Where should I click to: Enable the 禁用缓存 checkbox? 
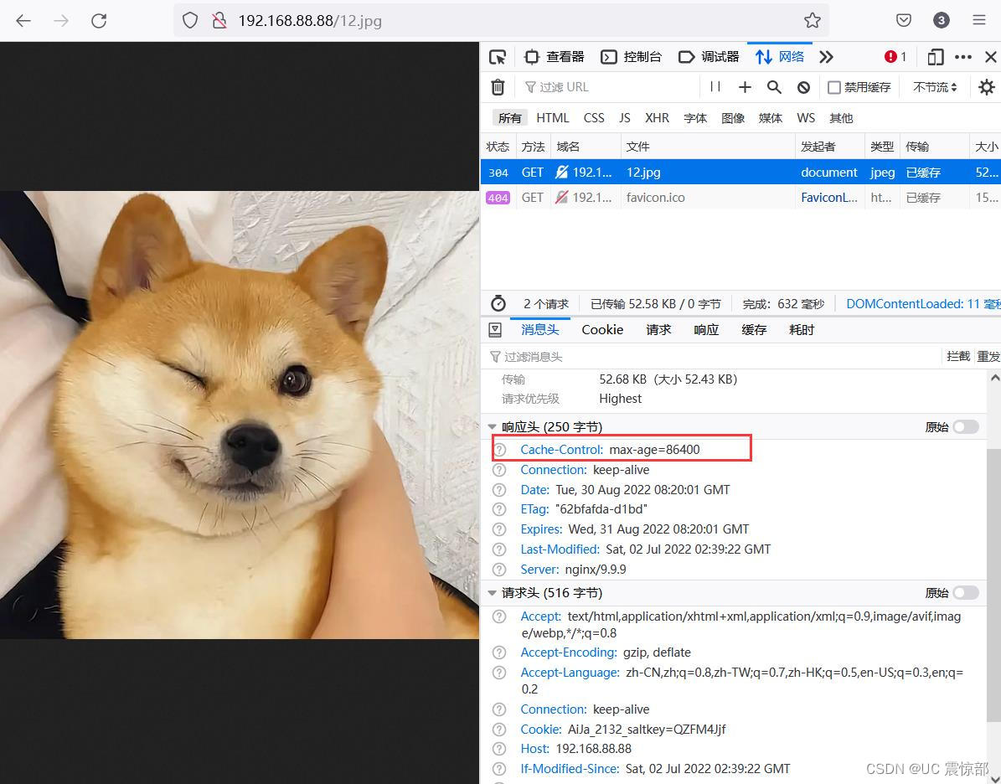[833, 87]
